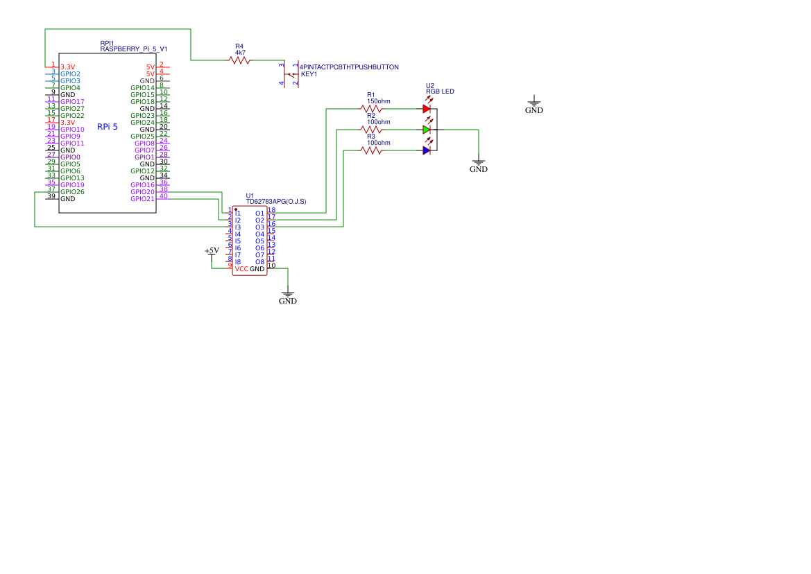Viewport: 811px width, 574px height.
Task: Click the "GPIO21" pin label
Action: coord(143,199)
